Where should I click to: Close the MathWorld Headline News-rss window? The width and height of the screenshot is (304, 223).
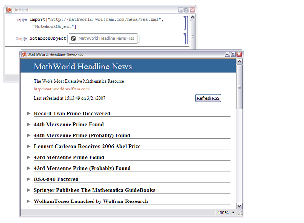click(x=239, y=54)
